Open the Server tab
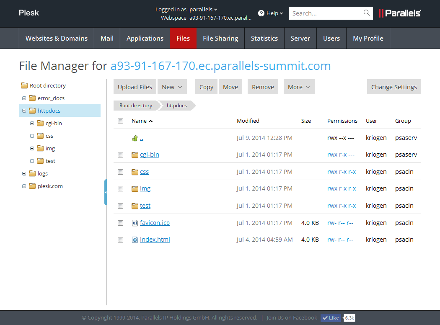This screenshot has width=440, height=325. coord(300,38)
